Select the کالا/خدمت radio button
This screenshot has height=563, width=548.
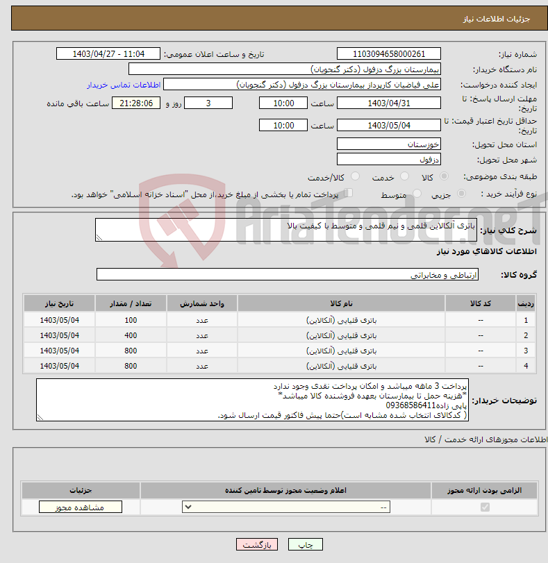tap(355, 176)
